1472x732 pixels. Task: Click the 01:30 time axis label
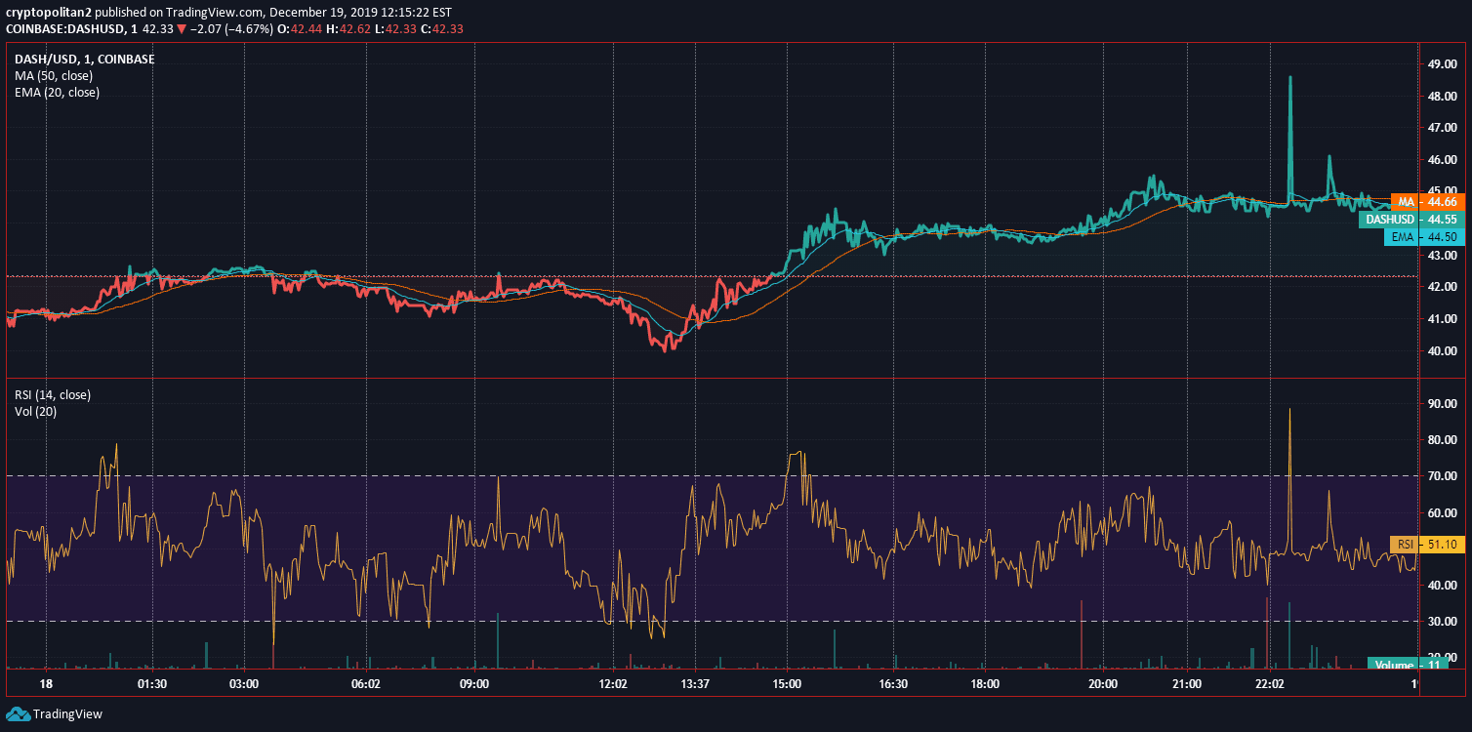(x=152, y=684)
